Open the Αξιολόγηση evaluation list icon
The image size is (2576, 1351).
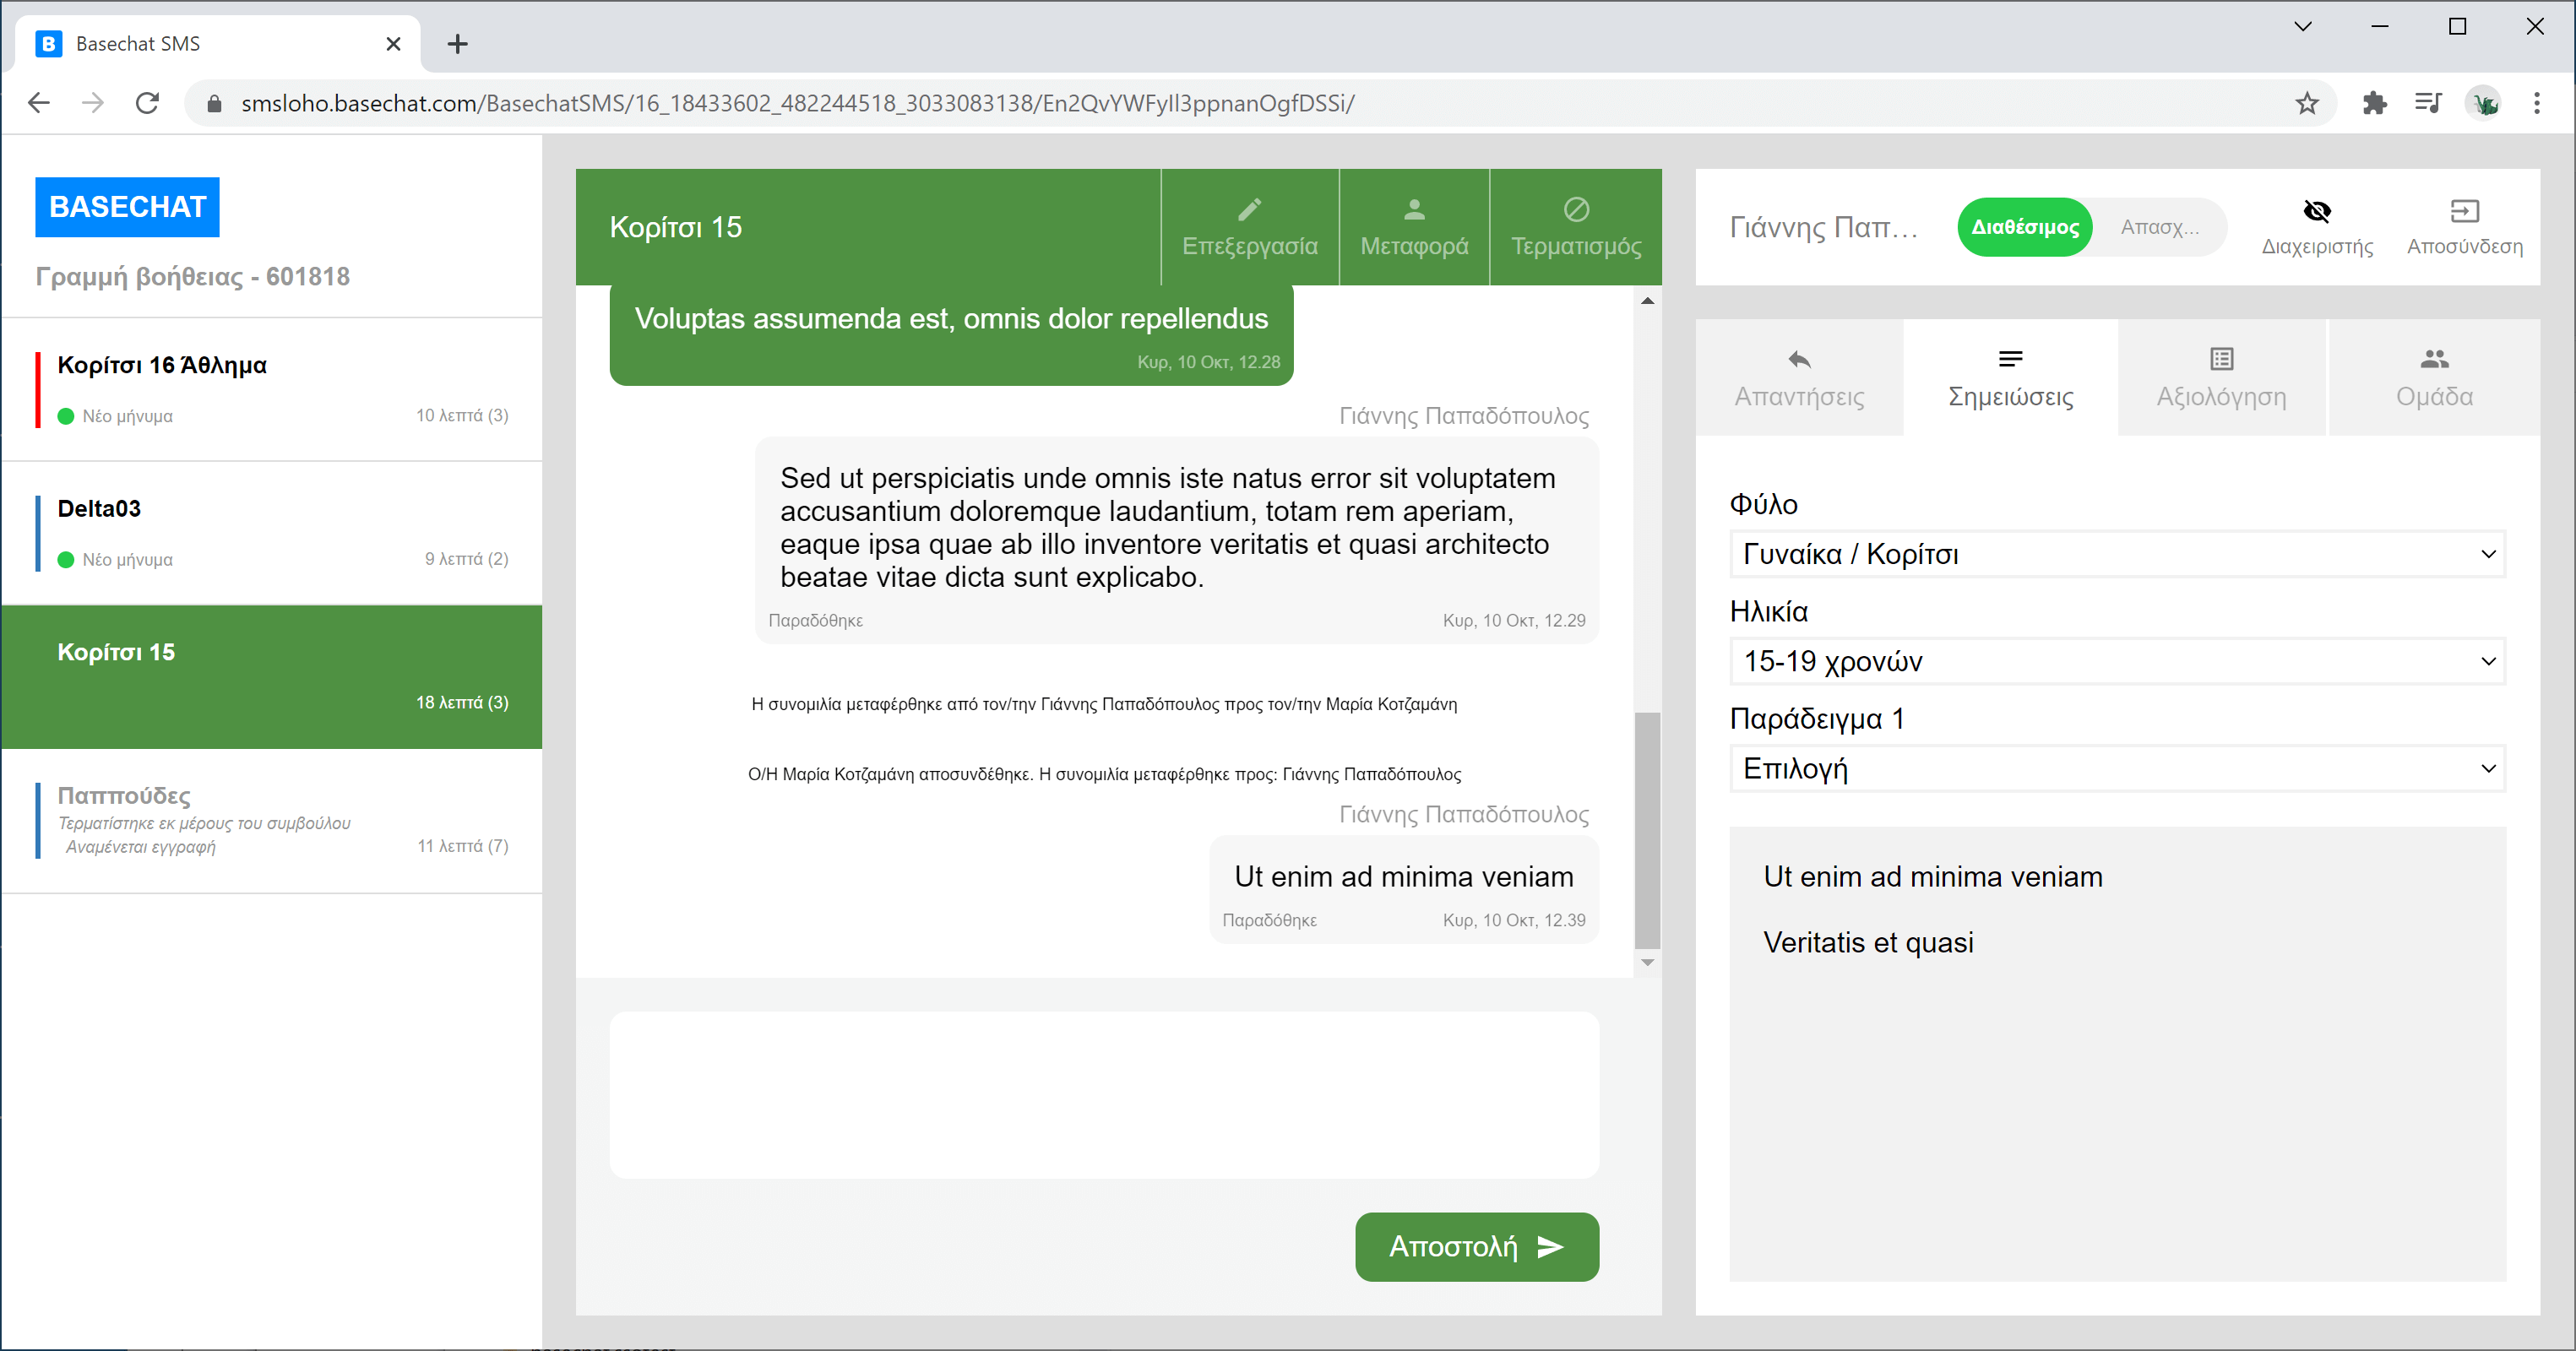click(2221, 359)
